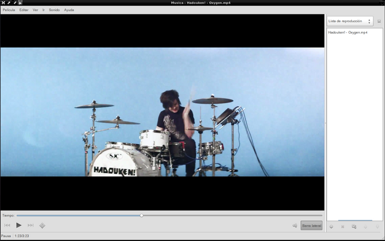Viewport: 385px width, 241px height.
Task: Click the Tiempo seek slider handle
Action: click(142, 216)
